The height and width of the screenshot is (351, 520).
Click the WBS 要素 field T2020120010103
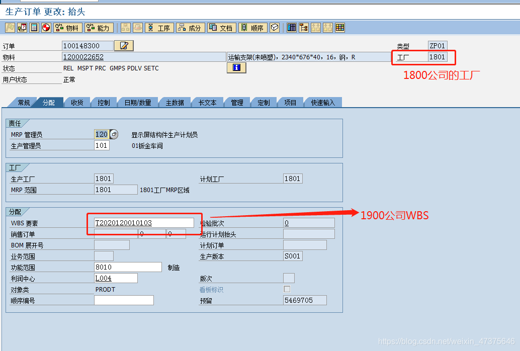pos(144,223)
